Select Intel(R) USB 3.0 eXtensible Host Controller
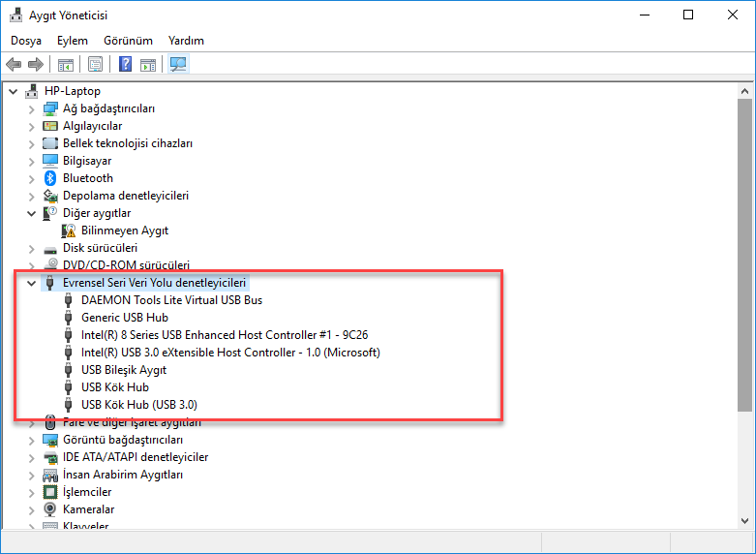Image resolution: width=756 pixels, height=554 pixels. click(230, 353)
